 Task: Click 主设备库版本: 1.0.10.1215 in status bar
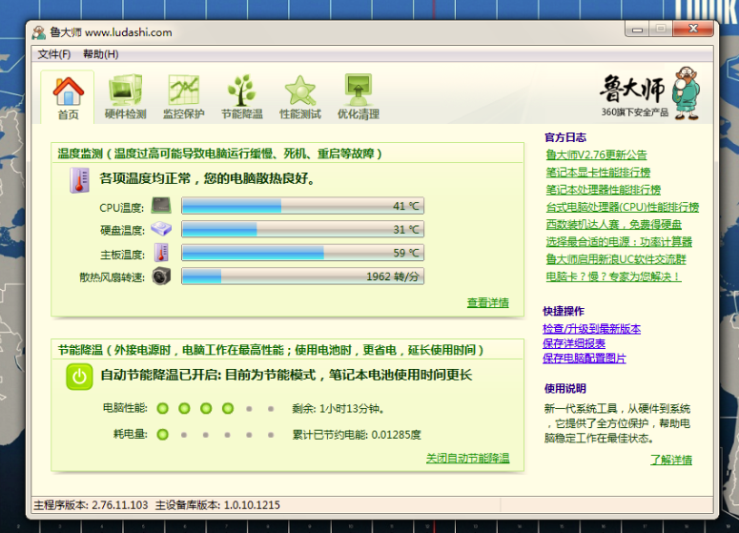point(217,505)
